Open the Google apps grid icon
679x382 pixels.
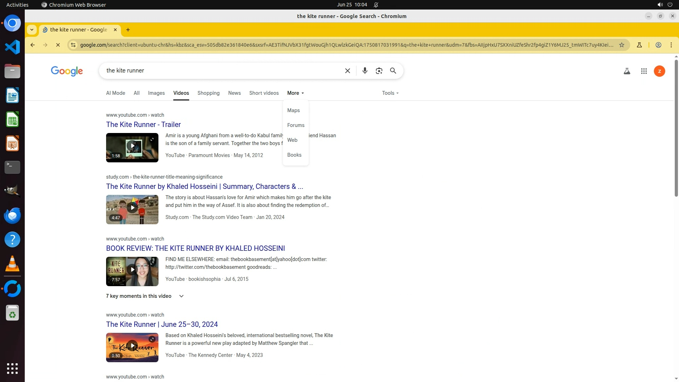[x=644, y=71]
